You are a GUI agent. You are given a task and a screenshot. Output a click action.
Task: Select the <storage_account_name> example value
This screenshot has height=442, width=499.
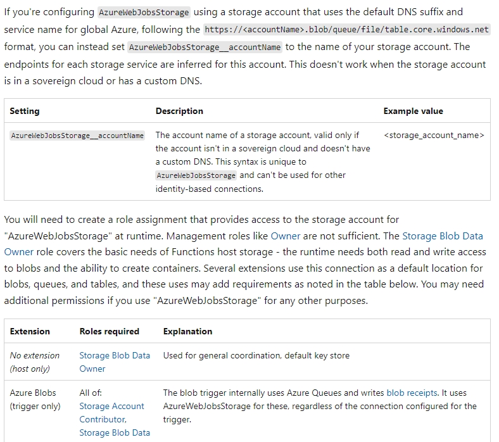pos(434,136)
